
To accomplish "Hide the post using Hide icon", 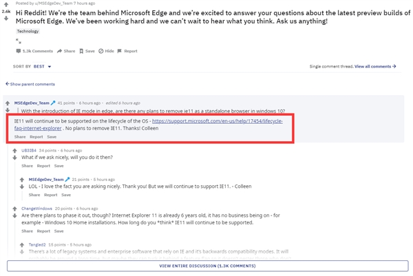I will [x=101, y=51].
